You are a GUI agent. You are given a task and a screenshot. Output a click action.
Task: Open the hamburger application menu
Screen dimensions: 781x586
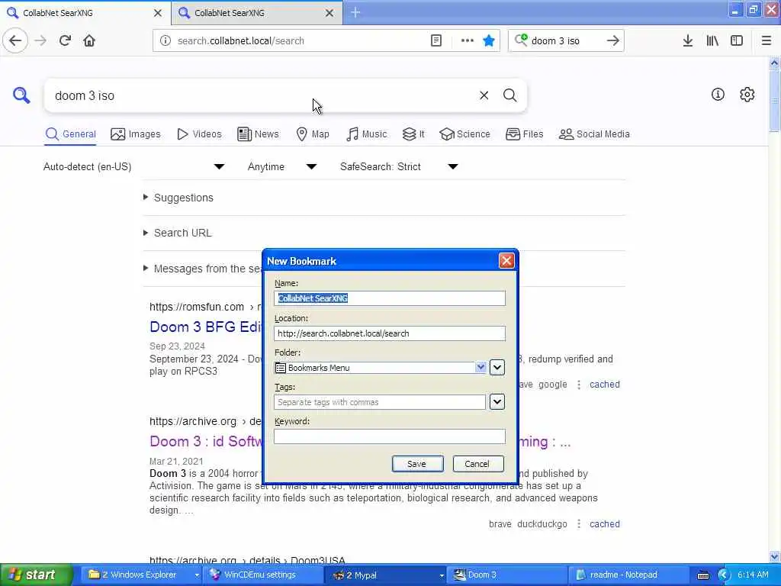point(766,40)
